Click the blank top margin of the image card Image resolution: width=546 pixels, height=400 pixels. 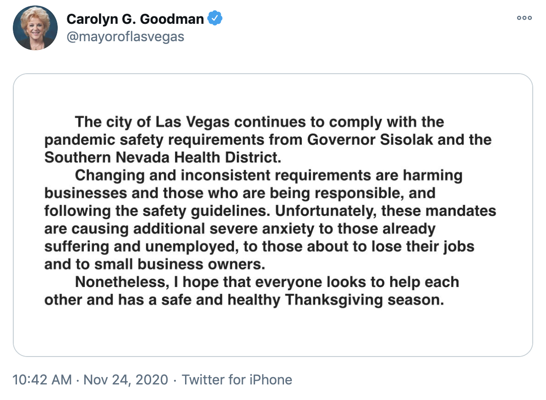point(273,93)
